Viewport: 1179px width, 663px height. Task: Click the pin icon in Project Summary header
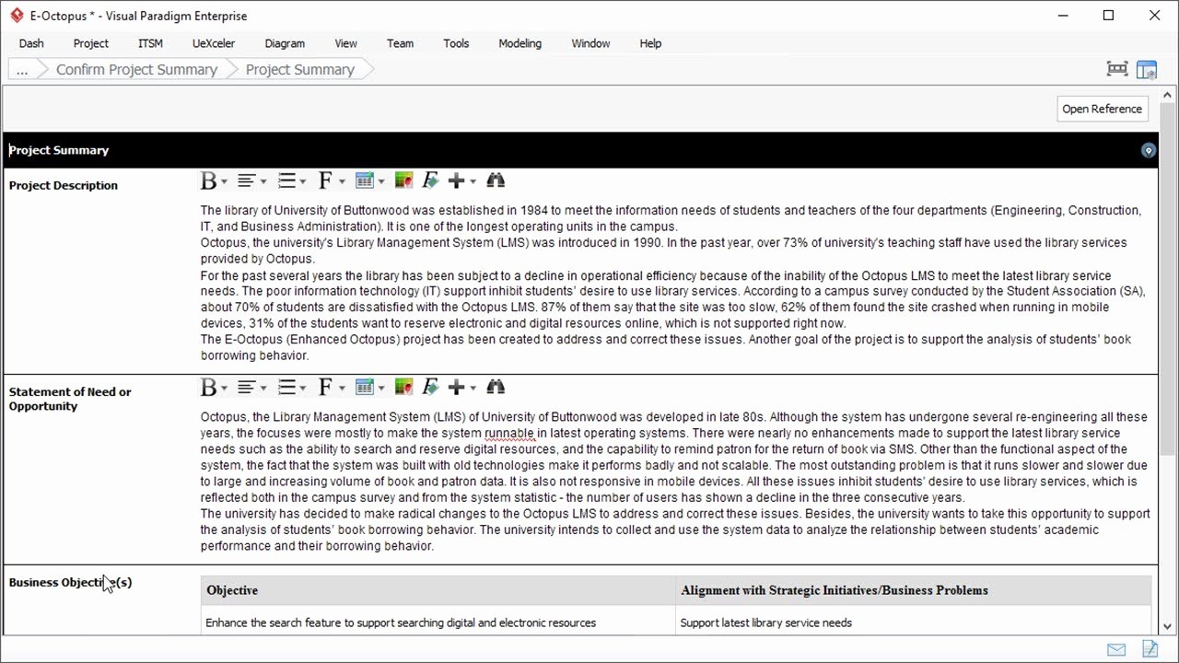1148,150
